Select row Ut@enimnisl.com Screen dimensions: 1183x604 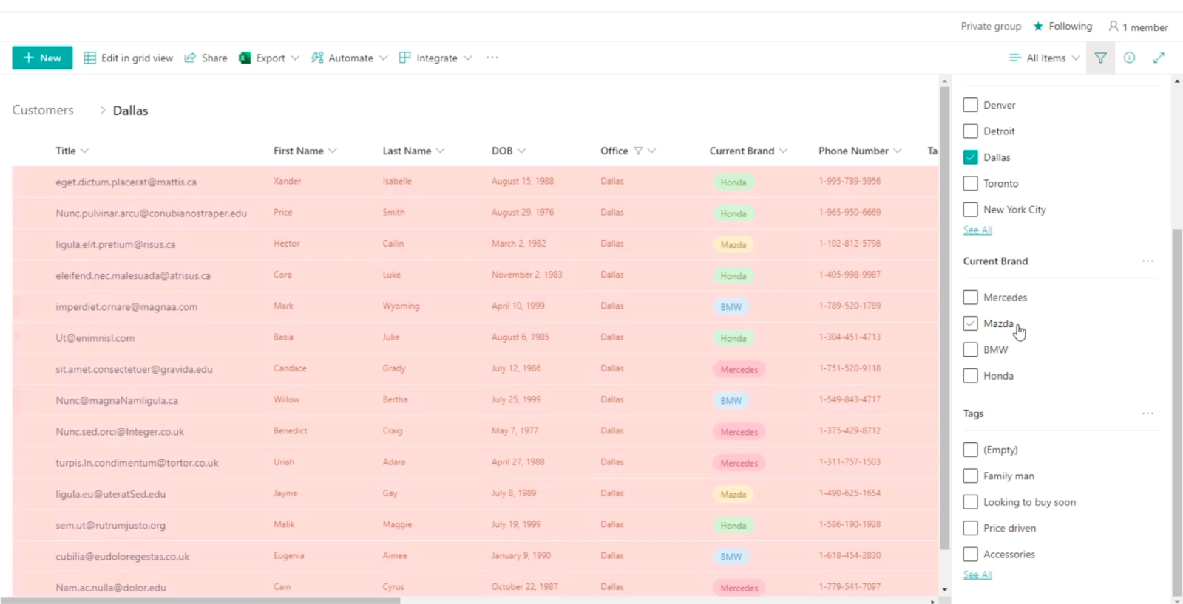(x=475, y=337)
